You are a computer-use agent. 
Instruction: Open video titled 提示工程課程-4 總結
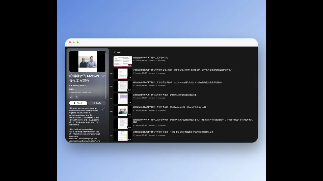point(165,95)
